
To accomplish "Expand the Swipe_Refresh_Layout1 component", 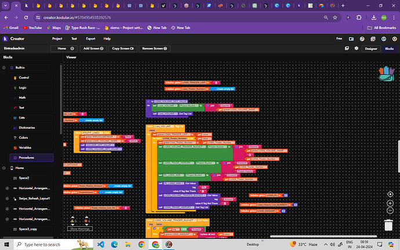I will [6, 198].
